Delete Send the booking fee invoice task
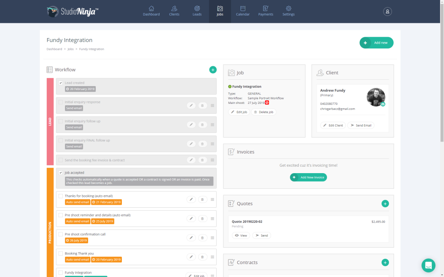Viewport: 444px width, 277px height. click(202, 160)
